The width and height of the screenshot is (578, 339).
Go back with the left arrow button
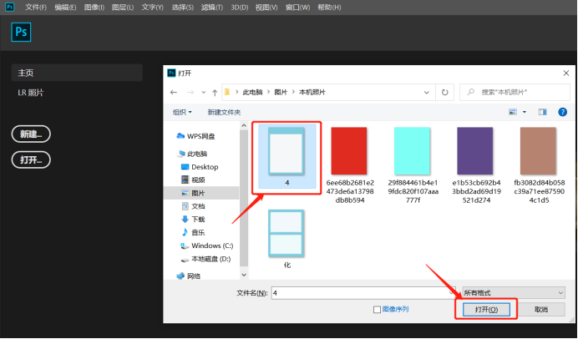[x=174, y=92]
